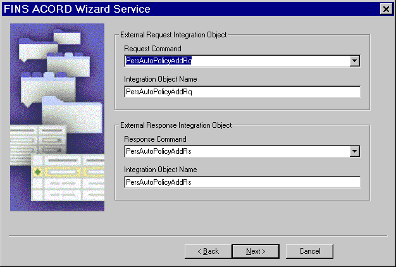Screen dimensions: 396x267
Task: Proceed with the Next button
Action: (x=256, y=251)
